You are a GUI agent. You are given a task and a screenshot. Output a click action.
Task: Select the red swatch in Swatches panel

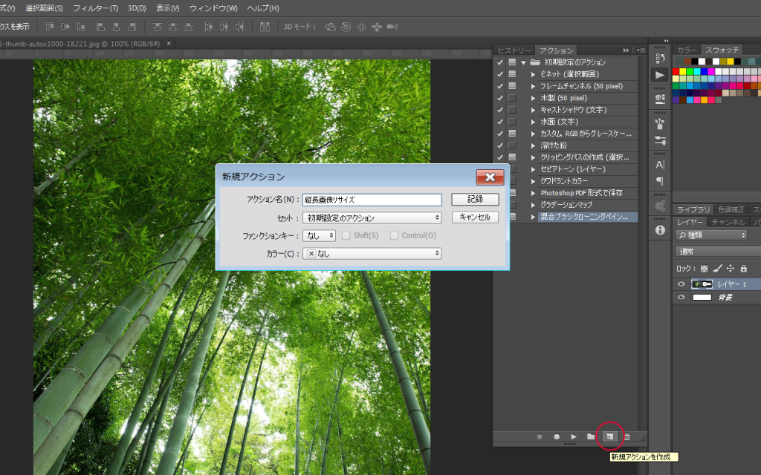(x=676, y=72)
